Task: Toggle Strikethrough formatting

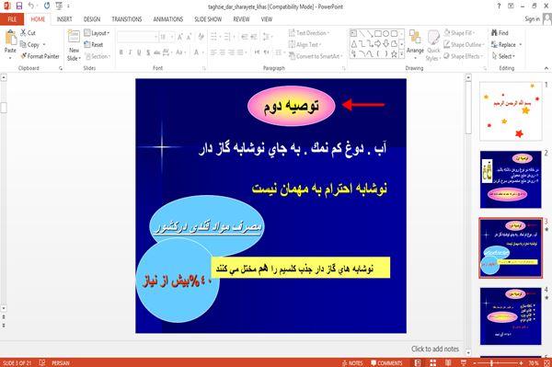Action: pos(157,52)
